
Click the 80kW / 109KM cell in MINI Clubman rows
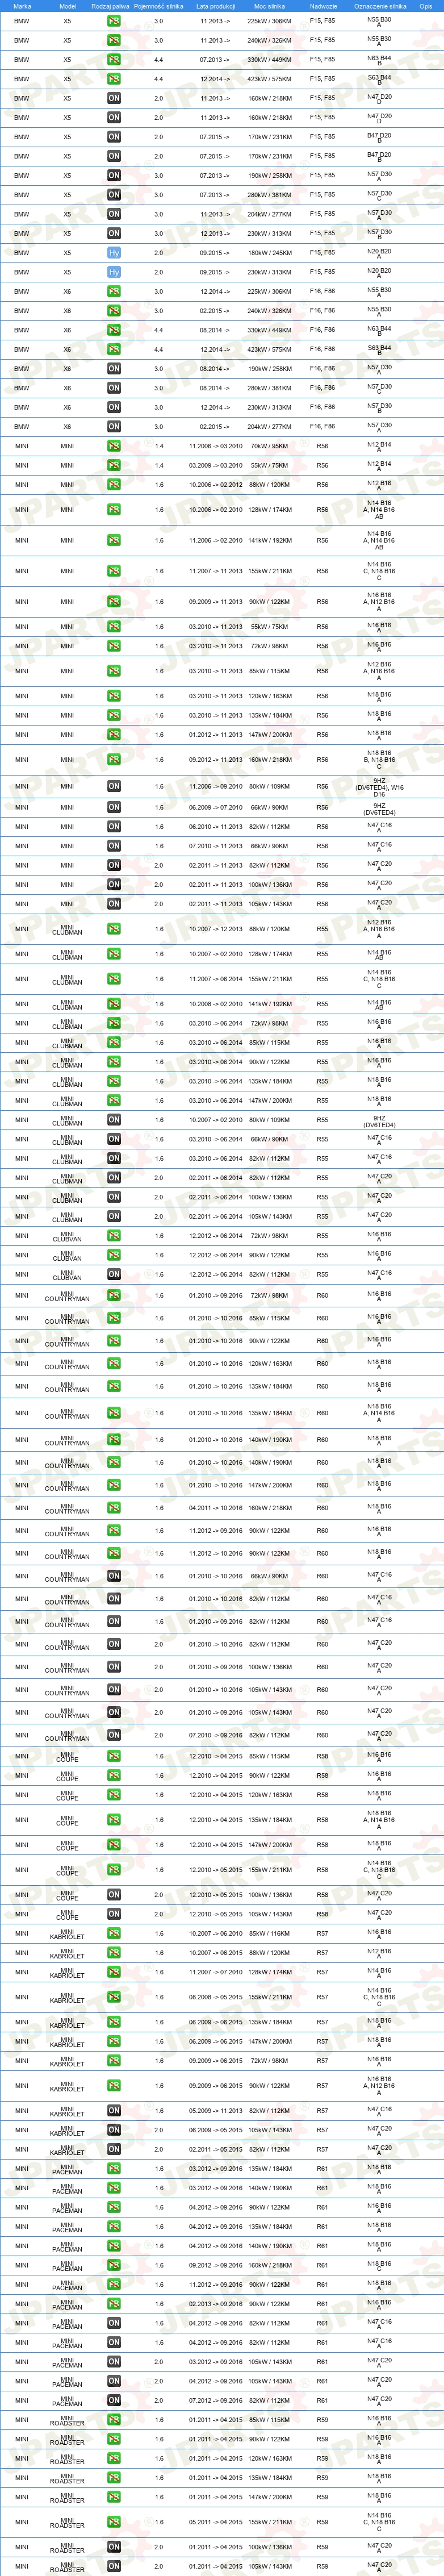click(269, 1120)
